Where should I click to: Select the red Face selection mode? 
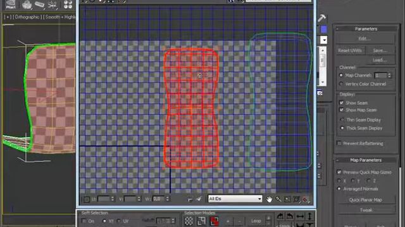[x=214, y=221]
